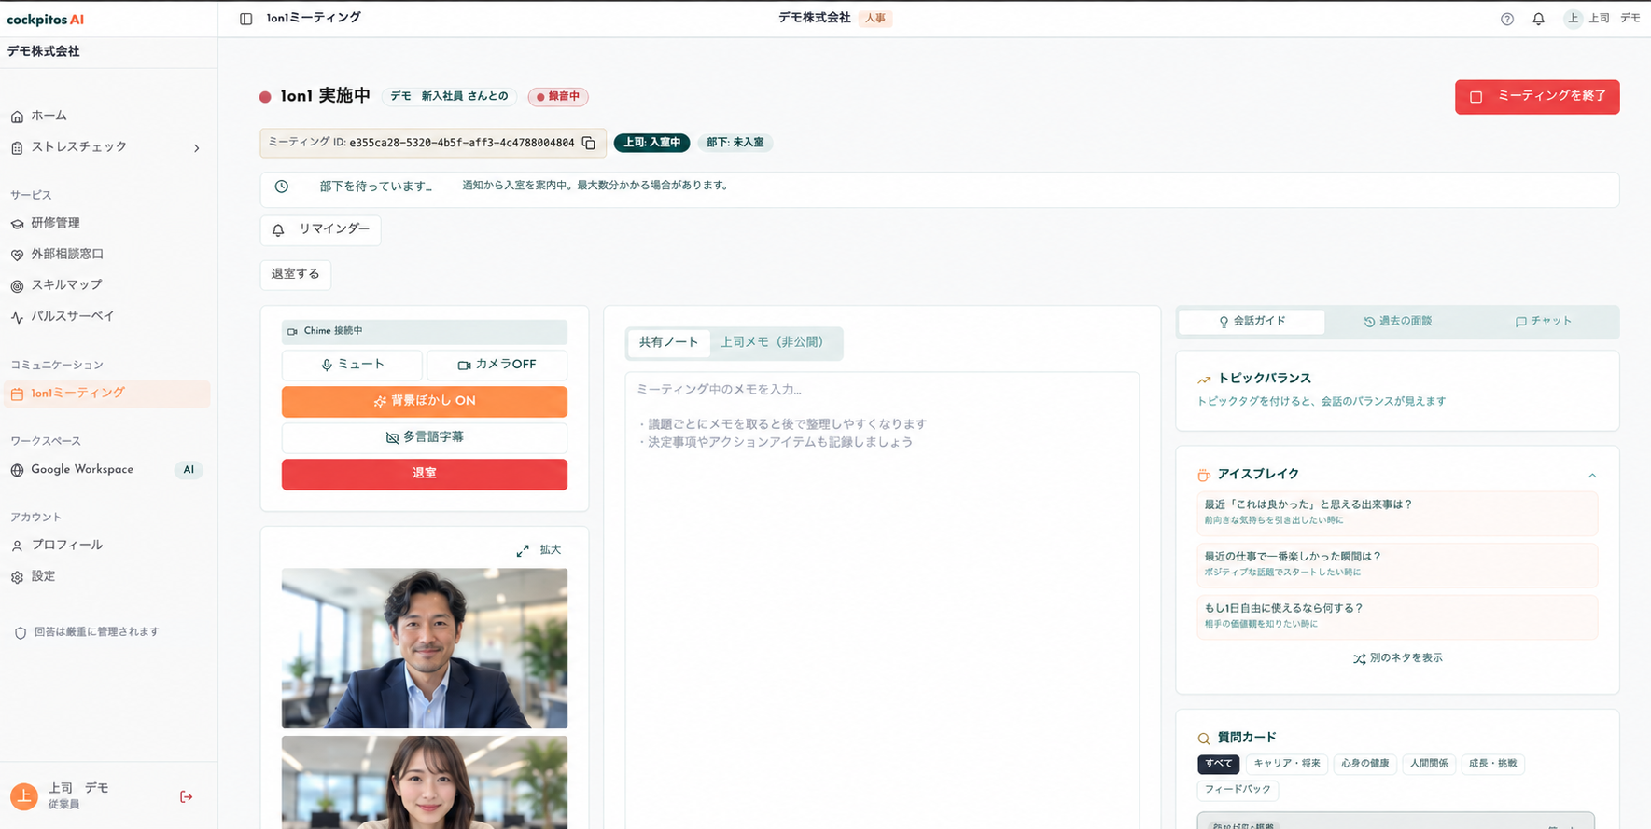Viewport: 1651px width, 829px height.
Task: Enlarge the video with 拡大
Action: click(x=539, y=550)
